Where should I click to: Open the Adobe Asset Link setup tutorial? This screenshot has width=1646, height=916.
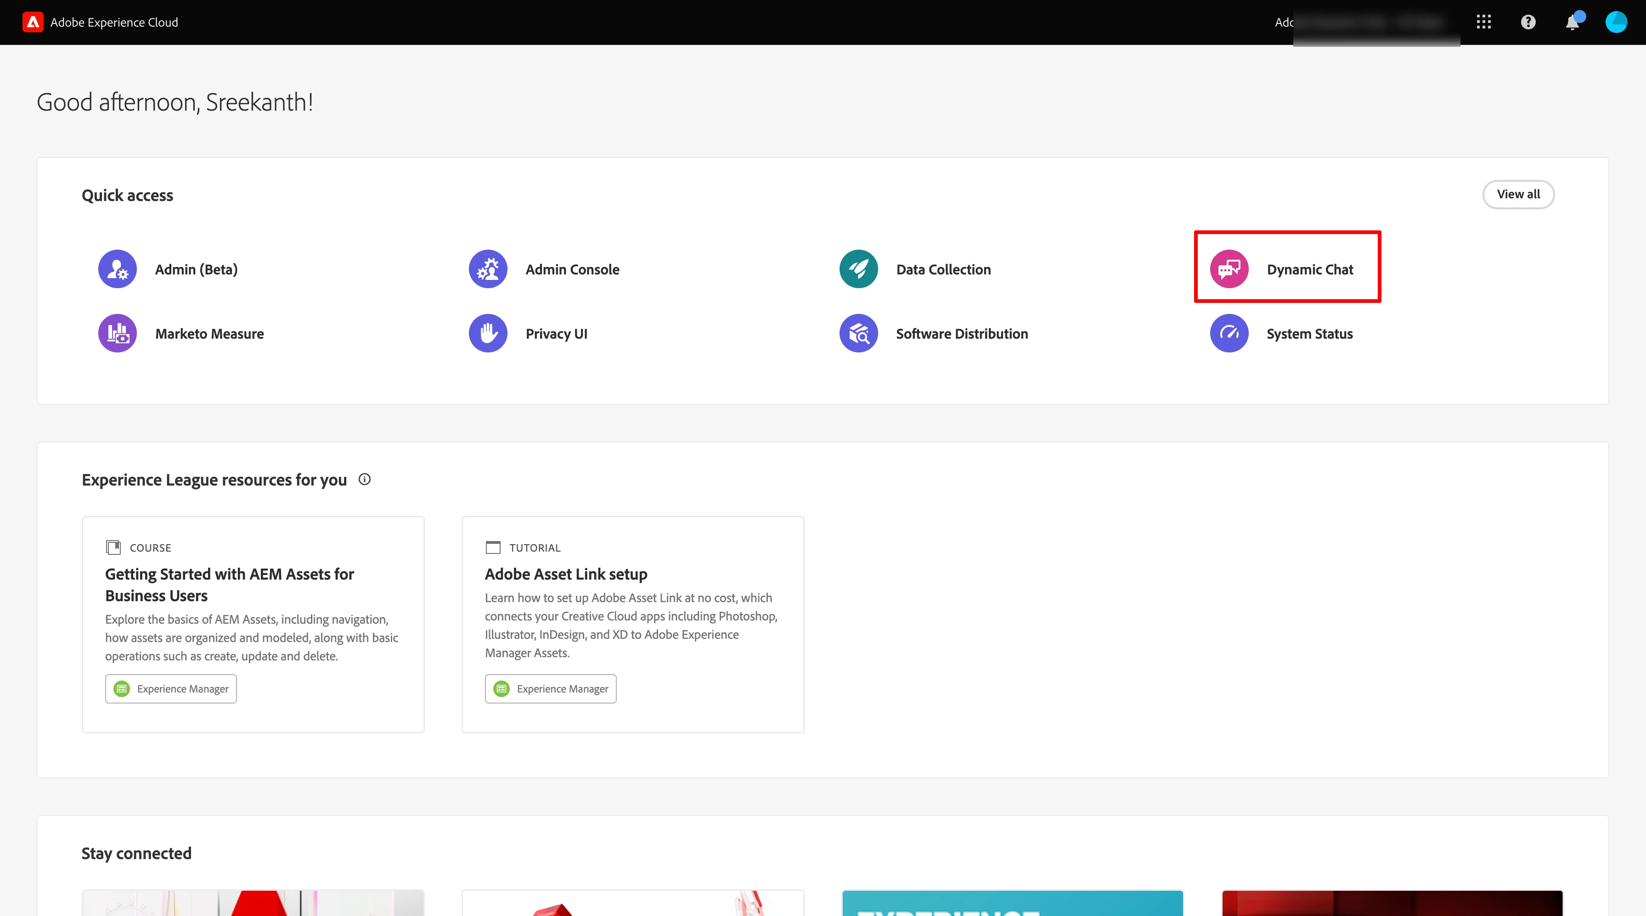point(565,574)
